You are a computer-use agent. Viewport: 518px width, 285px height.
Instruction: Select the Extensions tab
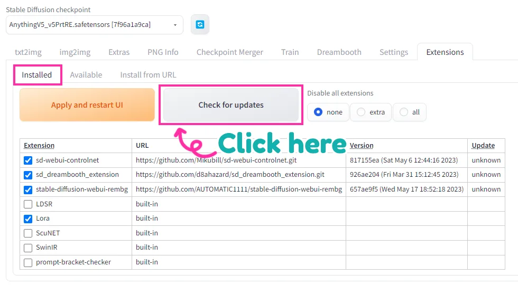click(x=445, y=52)
